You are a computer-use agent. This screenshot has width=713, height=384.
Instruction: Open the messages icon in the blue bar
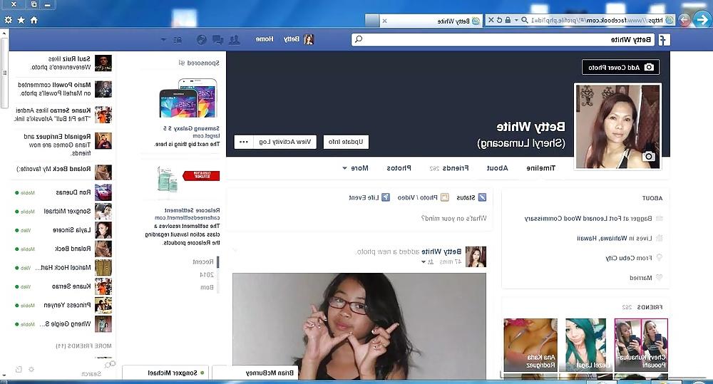click(217, 39)
